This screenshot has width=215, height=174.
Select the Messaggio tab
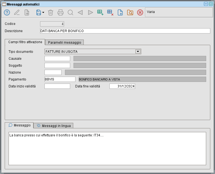tap(19, 125)
